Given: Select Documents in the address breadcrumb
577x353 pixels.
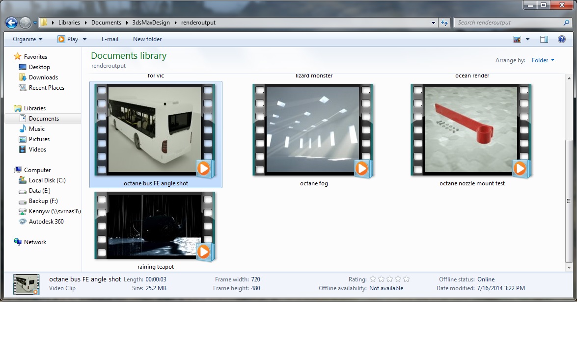Looking at the screenshot, I should (106, 23).
